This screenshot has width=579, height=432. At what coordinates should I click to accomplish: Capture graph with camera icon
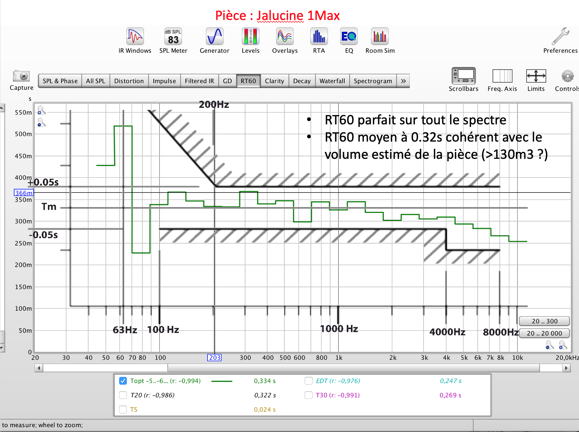[21, 76]
